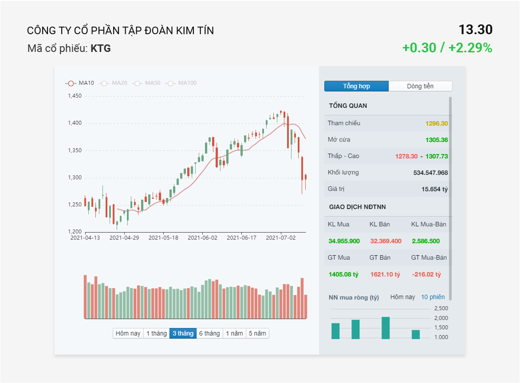
Task: Switch to the Tổng hợp tab
Action: pos(357,86)
